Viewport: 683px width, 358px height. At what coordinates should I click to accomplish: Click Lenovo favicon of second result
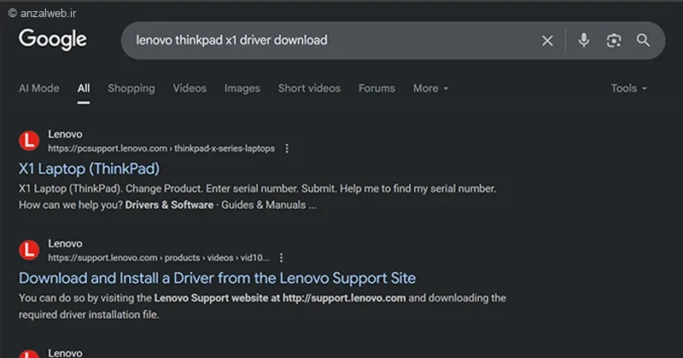click(x=29, y=250)
